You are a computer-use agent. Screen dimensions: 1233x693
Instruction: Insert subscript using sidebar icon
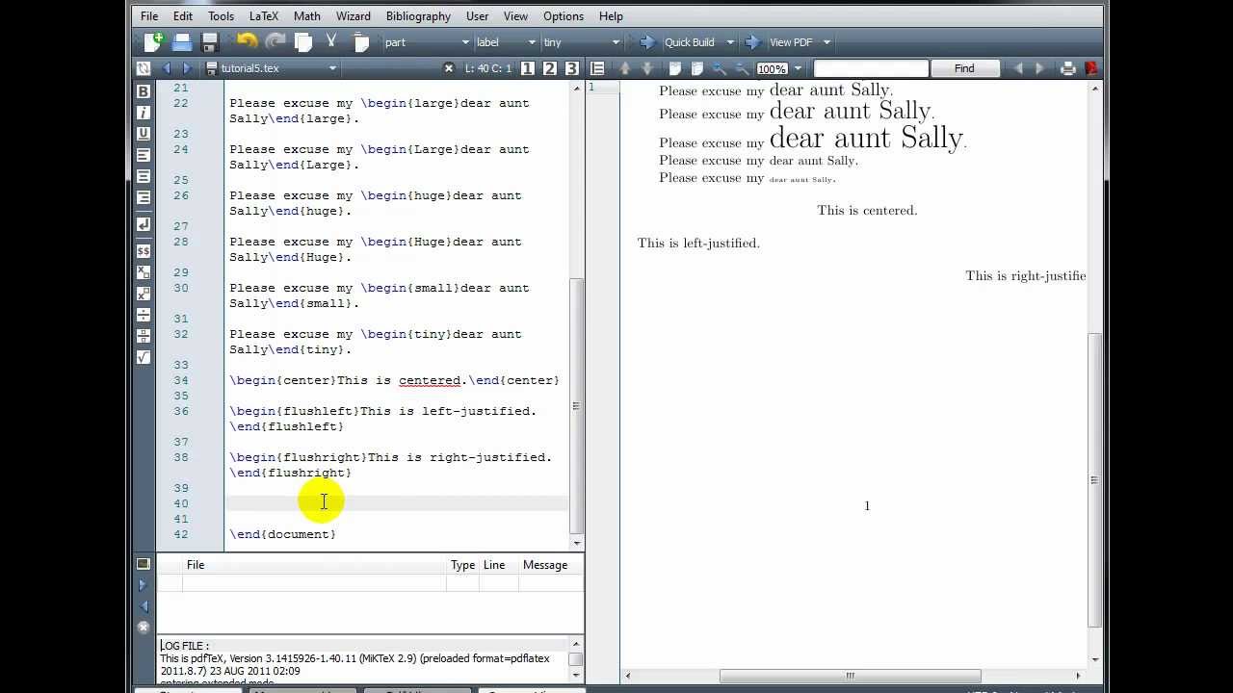pos(143,272)
